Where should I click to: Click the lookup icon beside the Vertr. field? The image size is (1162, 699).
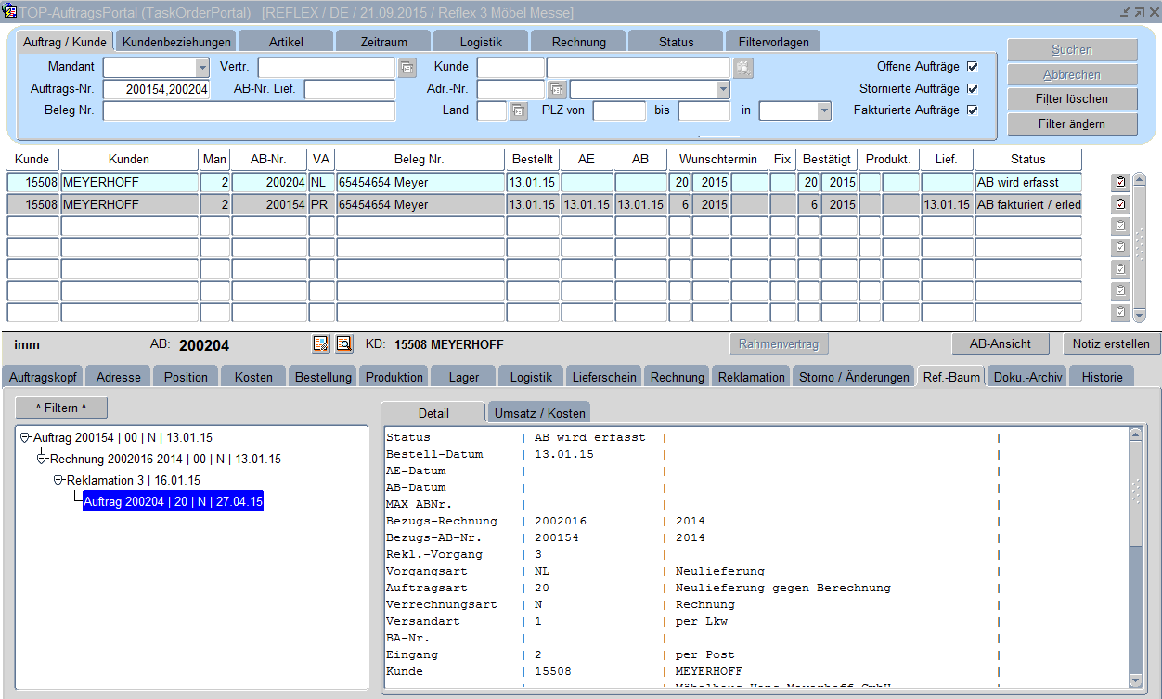[x=407, y=68]
